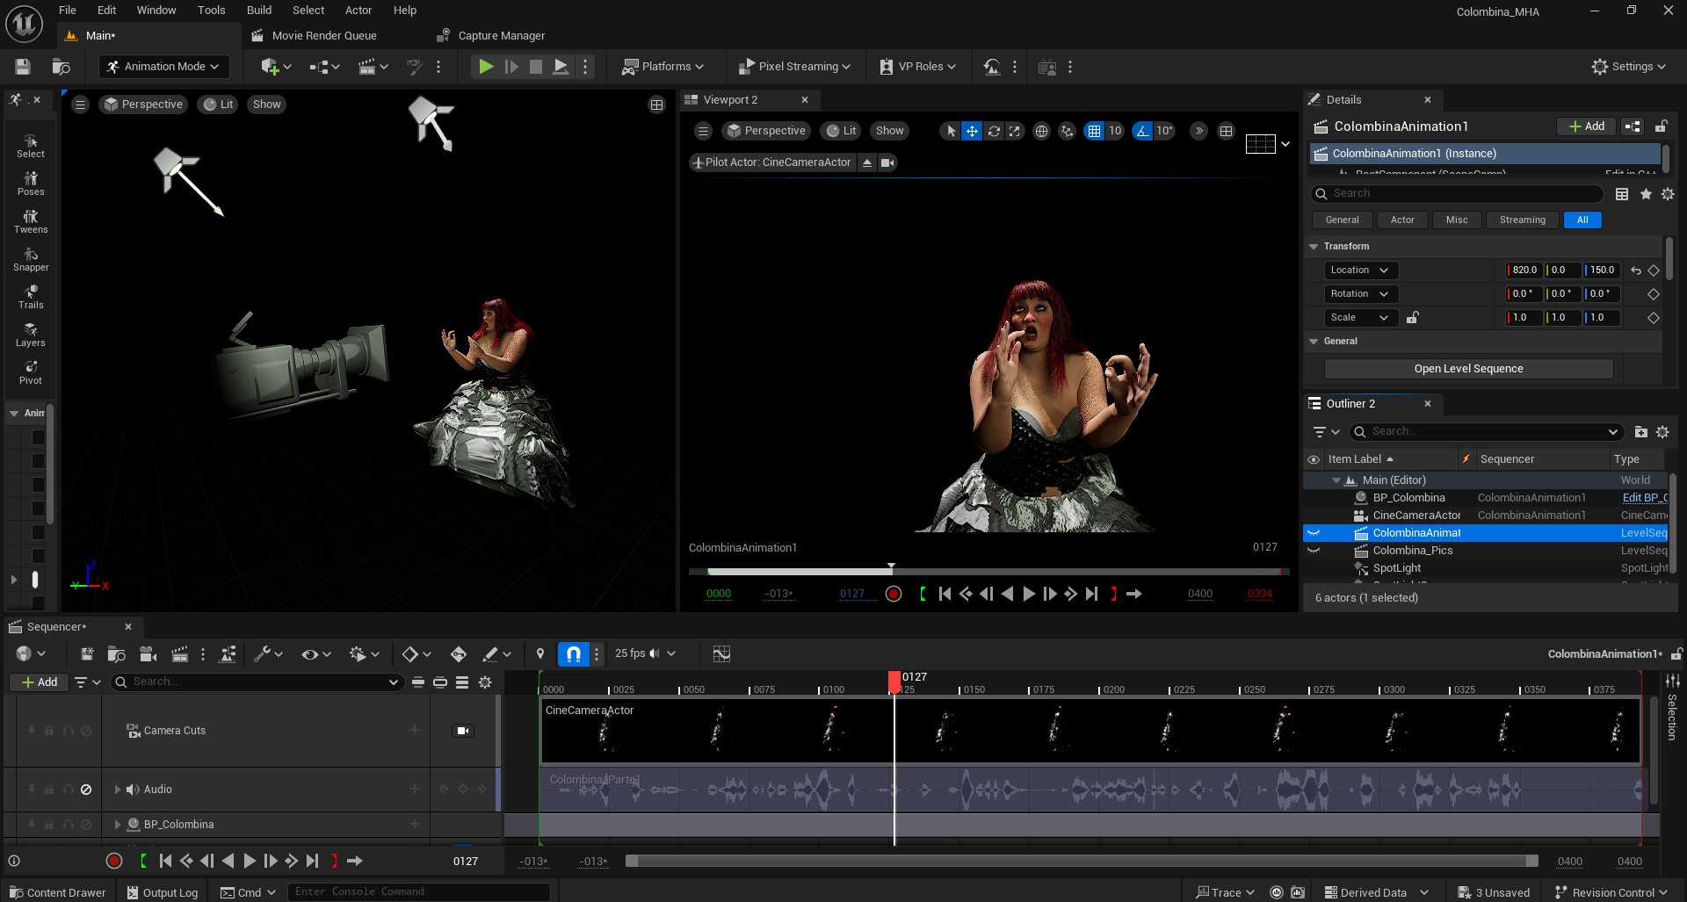Viewport: 1687px width, 902px height.
Task: Save the current level with disk icon
Action: (x=23, y=67)
